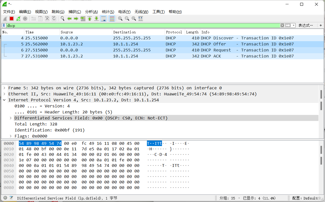Click the 表达式 expression button
The height and width of the screenshot is (202, 325).
tap(306, 25)
